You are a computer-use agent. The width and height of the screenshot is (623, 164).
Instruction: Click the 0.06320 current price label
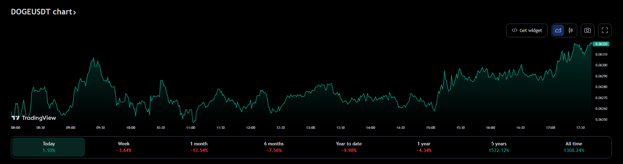pyautogui.click(x=601, y=44)
